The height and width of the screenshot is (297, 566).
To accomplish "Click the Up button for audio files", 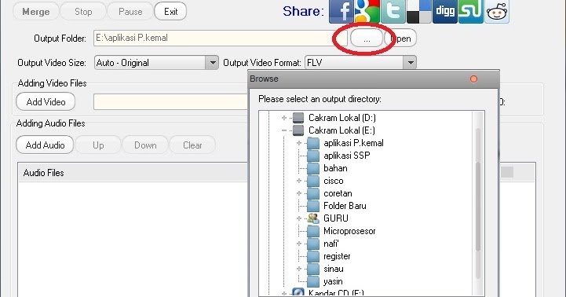I will pos(98,145).
